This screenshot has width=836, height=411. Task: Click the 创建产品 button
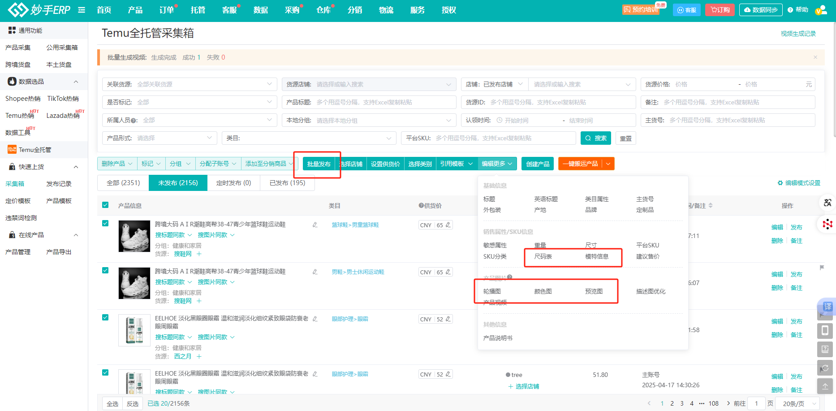[x=538, y=164]
